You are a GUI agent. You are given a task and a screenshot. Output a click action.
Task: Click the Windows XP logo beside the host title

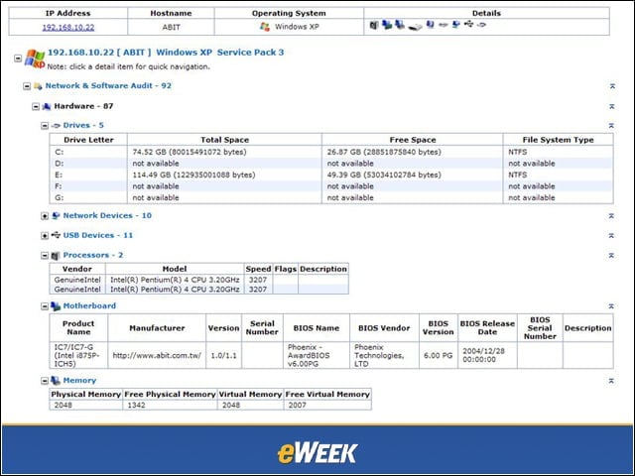(35, 59)
